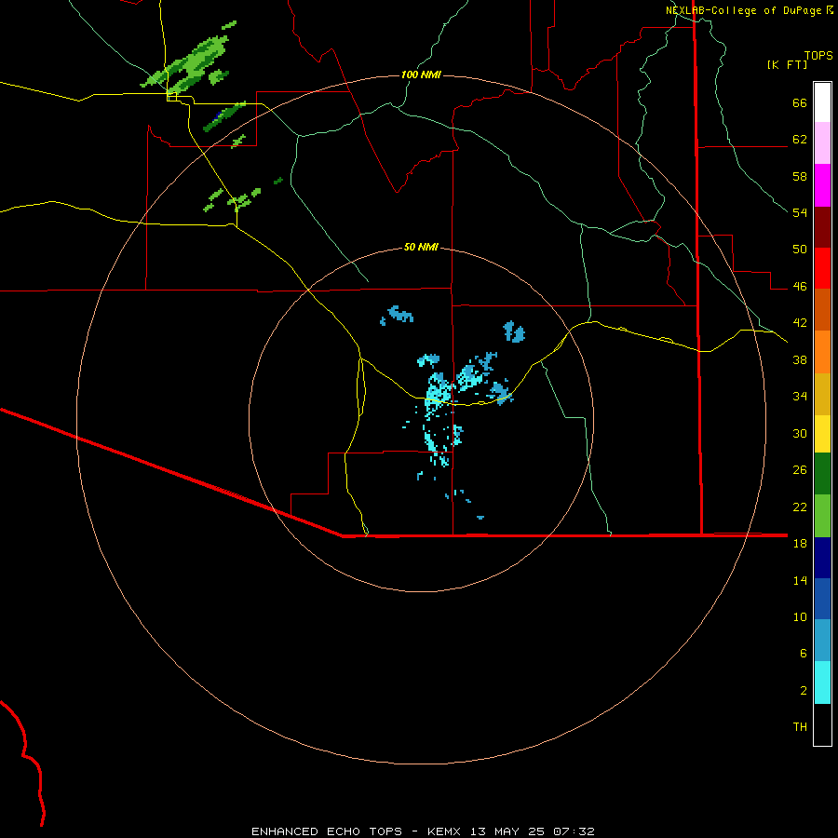Click the dark green legend swatch

point(822,474)
